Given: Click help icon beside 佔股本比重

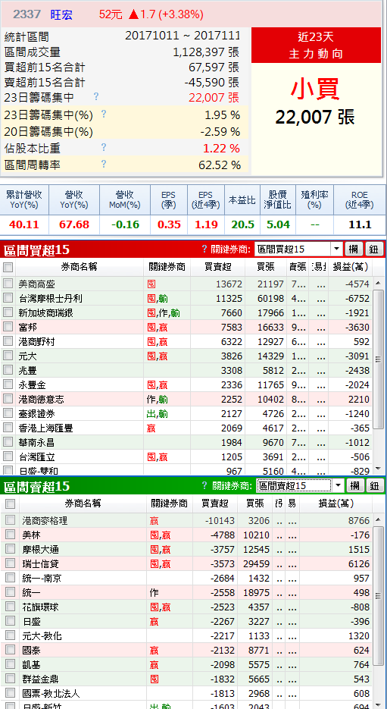Looking at the screenshot, I should pyautogui.click(x=104, y=147).
